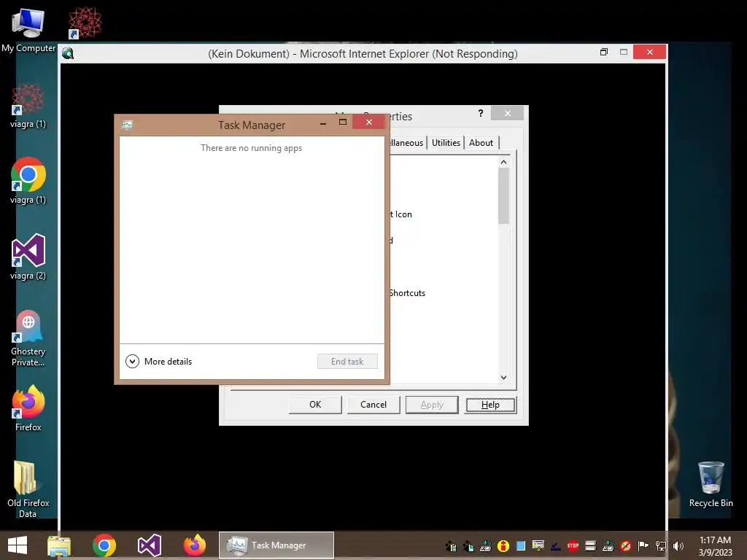
Task: Select the 'There are no running apps' text
Action: click(x=251, y=148)
